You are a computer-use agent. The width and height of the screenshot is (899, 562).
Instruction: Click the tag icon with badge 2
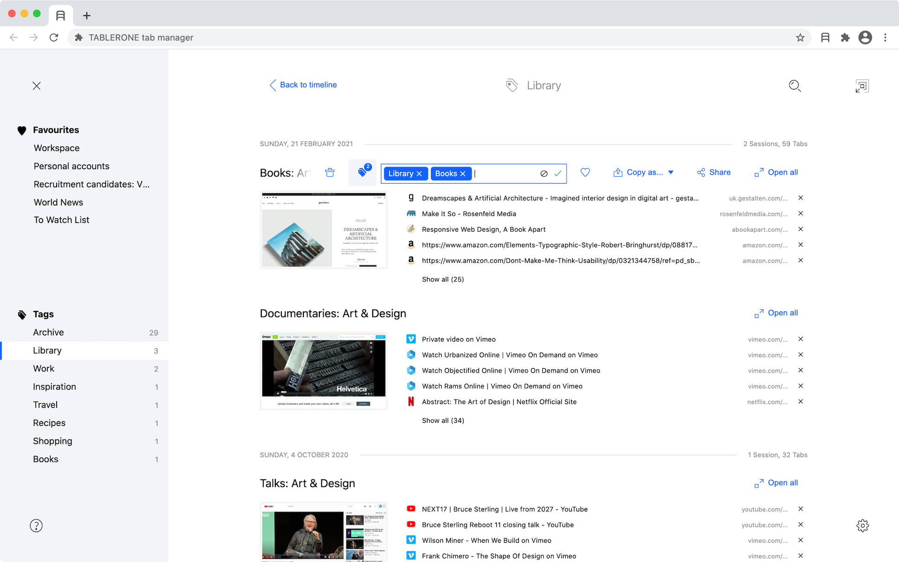(x=362, y=172)
